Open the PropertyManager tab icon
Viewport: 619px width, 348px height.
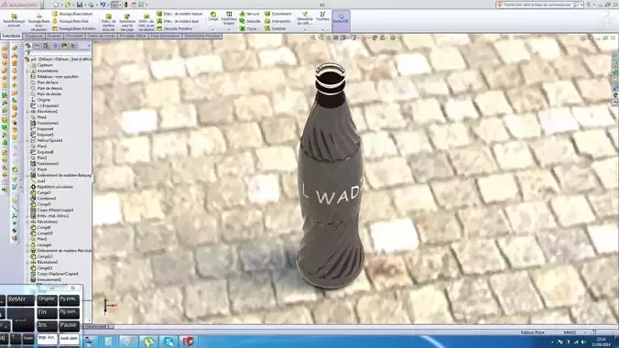[38, 46]
